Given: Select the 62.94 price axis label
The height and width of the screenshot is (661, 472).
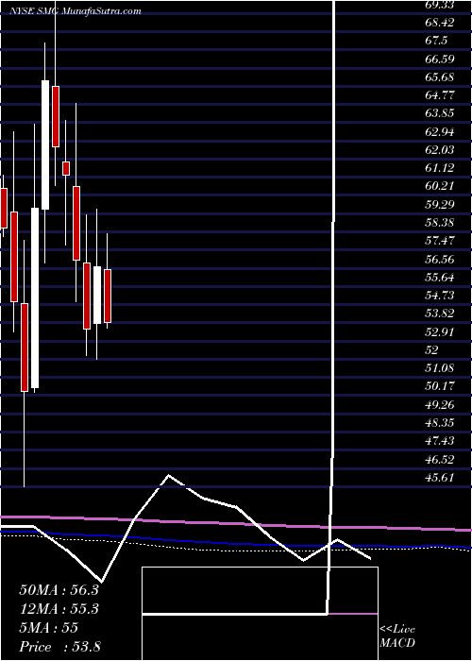Looking at the screenshot, I should (440, 132).
